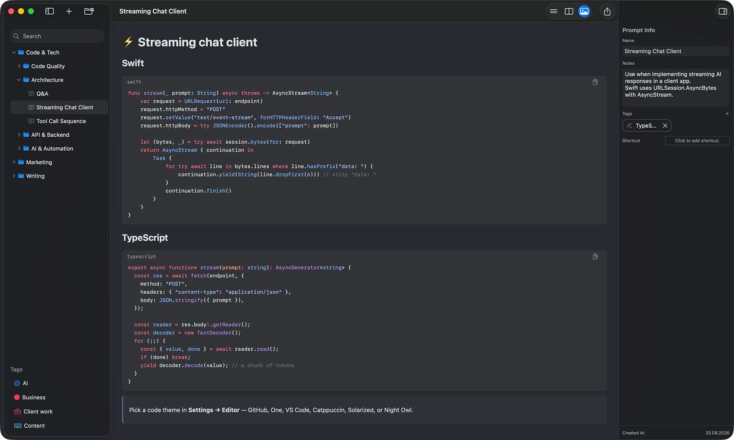The width and height of the screenshot is (734, 440).
Task: Add a new prompt with plus icon
Action: tap(69, 11)
